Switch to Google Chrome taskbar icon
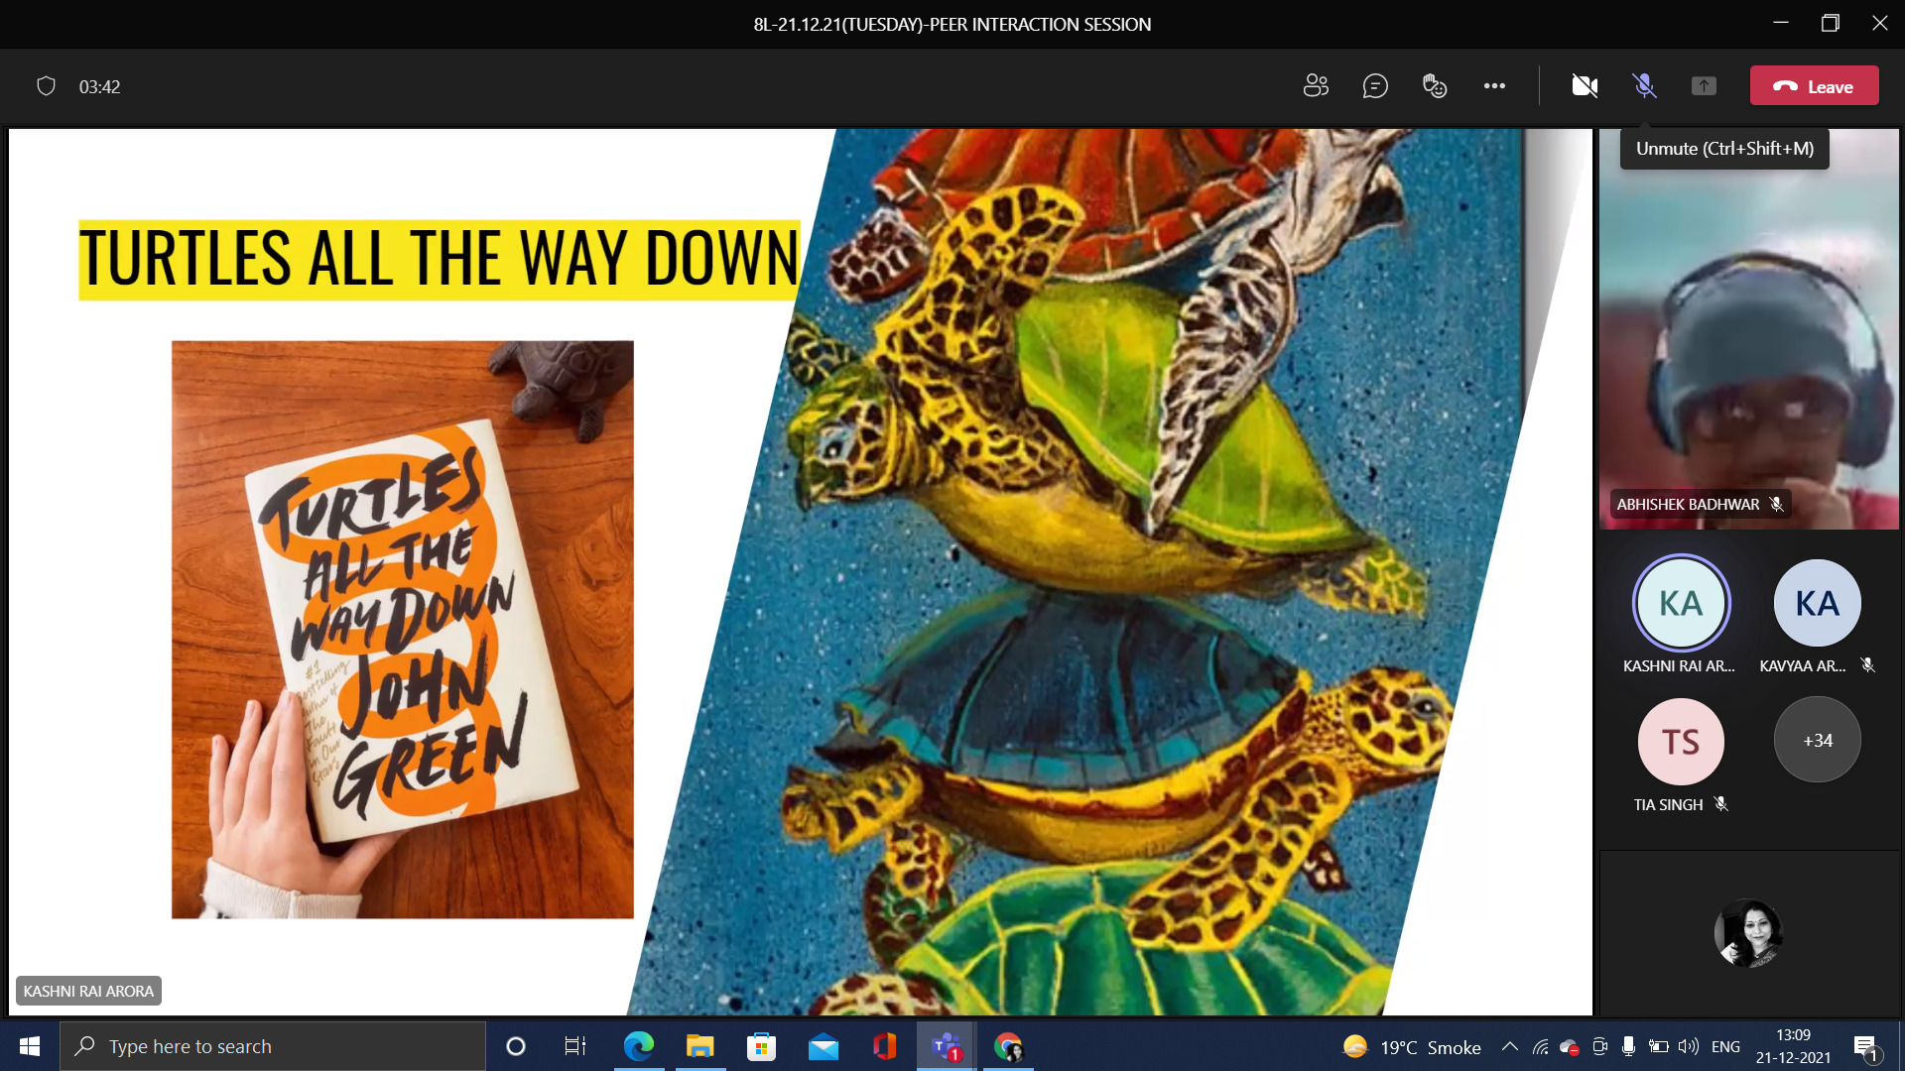This screenshot has width=1905, height=1071. point(1008,1046)
